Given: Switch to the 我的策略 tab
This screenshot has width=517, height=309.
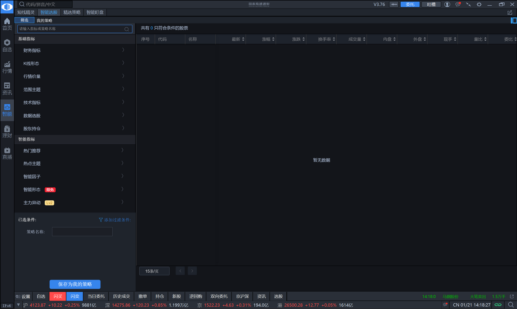Looking at the screenshot, I should [x=44, y=20].
